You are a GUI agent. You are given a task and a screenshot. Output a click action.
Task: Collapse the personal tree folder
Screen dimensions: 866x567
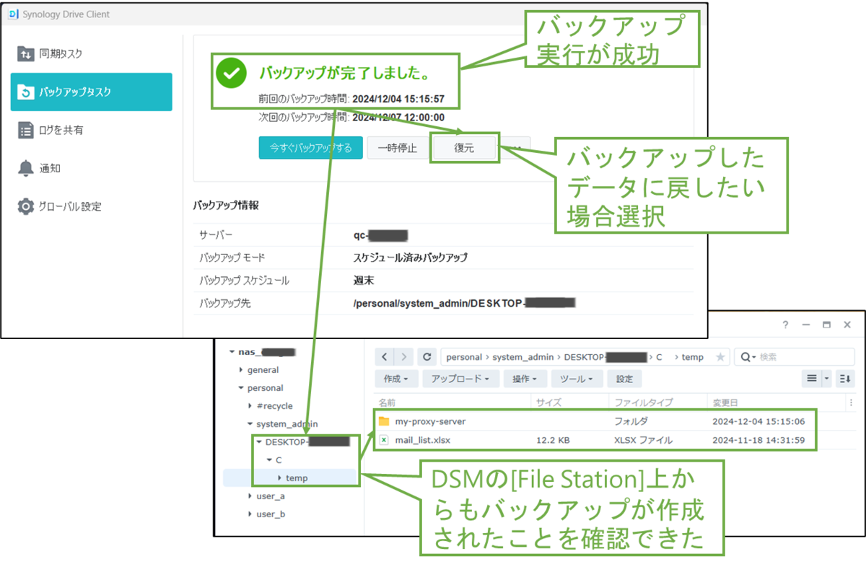[240, 388]
